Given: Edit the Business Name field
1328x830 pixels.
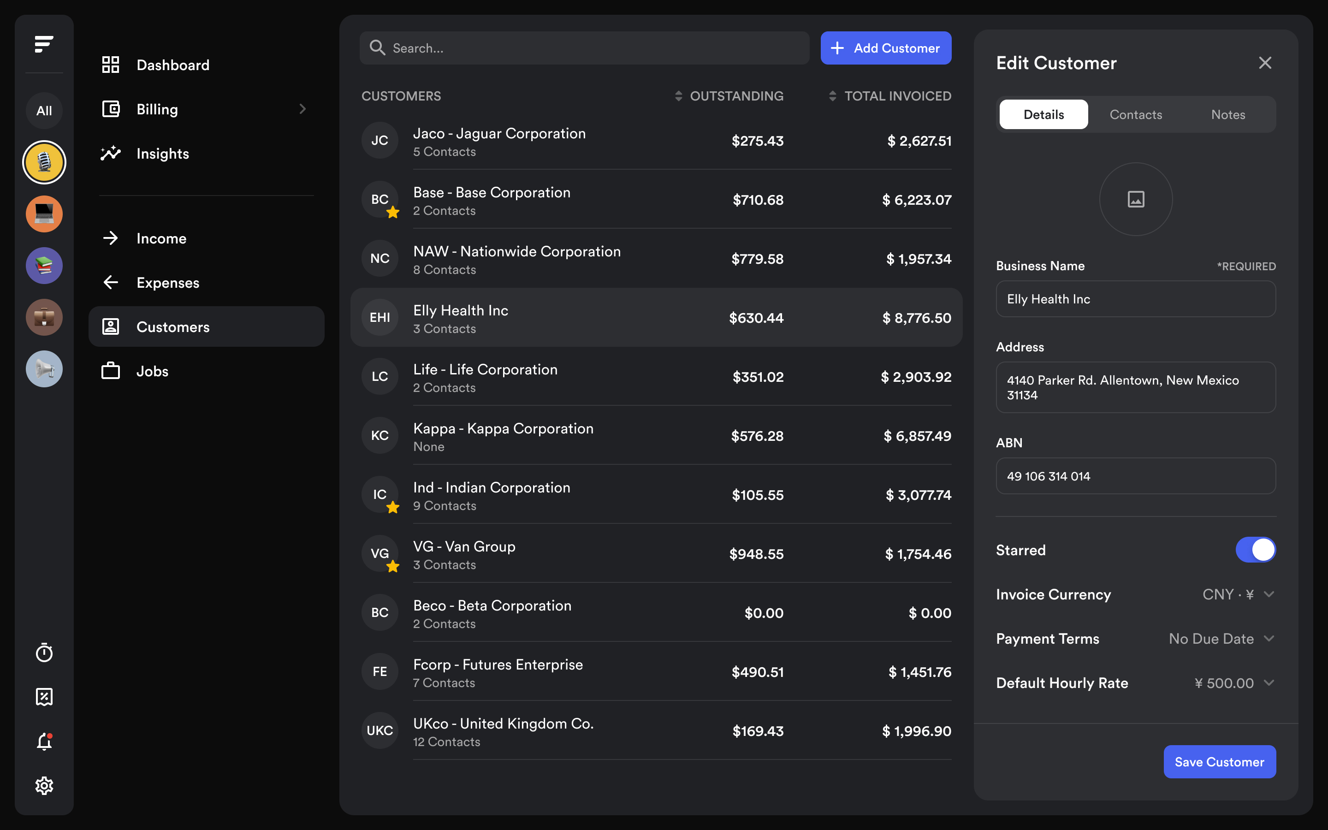Looking at the screenshot, I should tap(1135, 299).
